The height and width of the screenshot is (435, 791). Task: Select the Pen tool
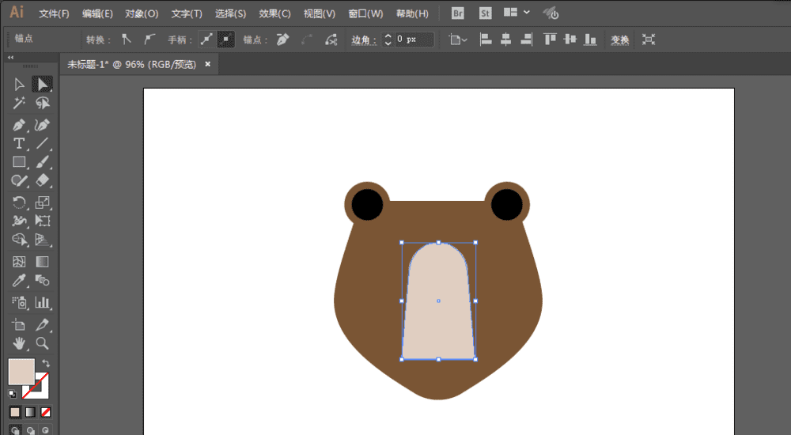(19, 124)
